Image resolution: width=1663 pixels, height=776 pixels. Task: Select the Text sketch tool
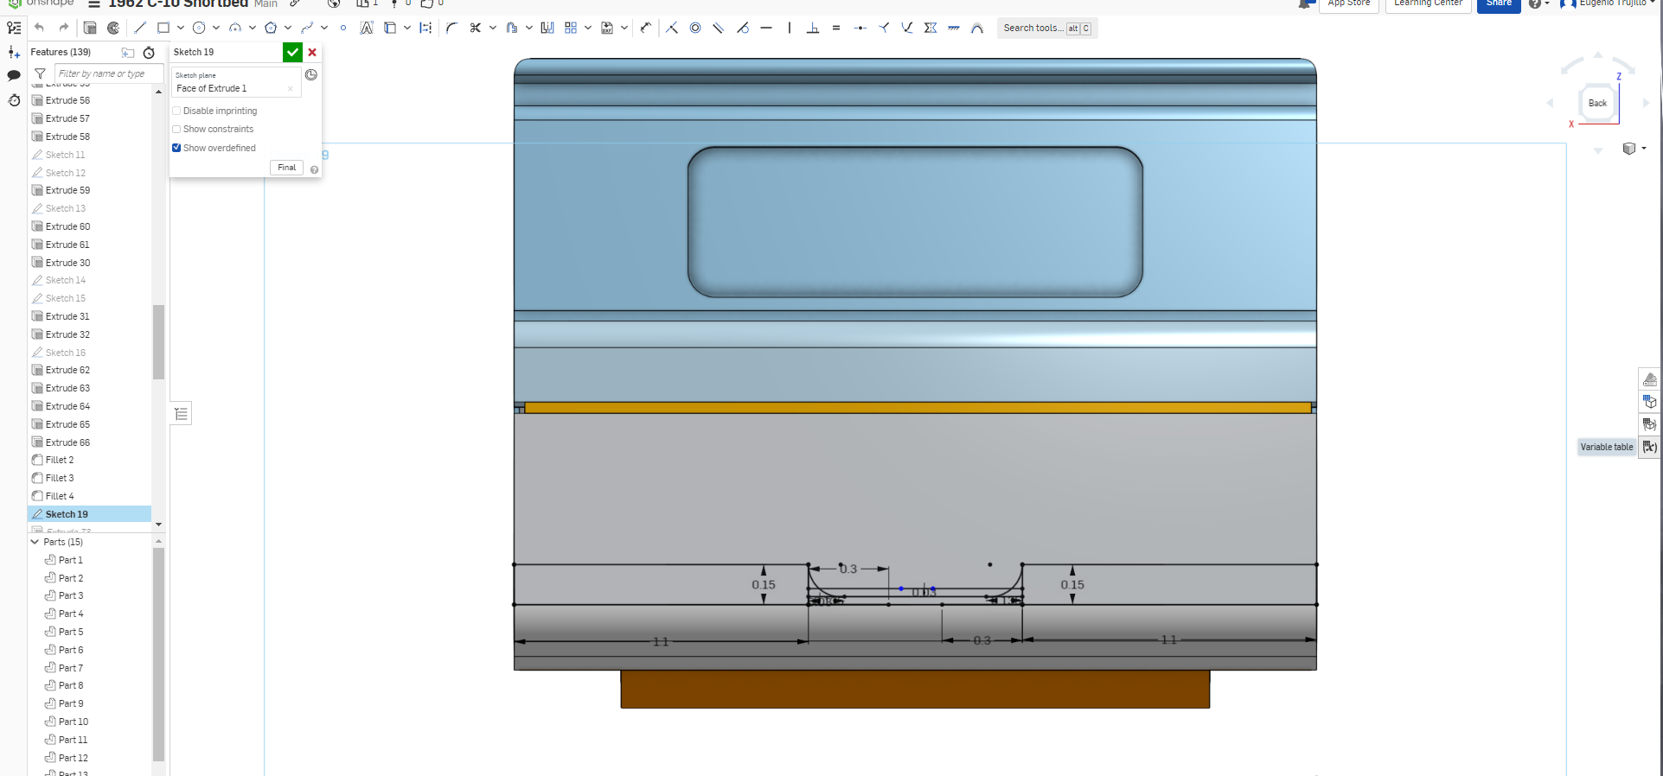(x=367, y=28)
